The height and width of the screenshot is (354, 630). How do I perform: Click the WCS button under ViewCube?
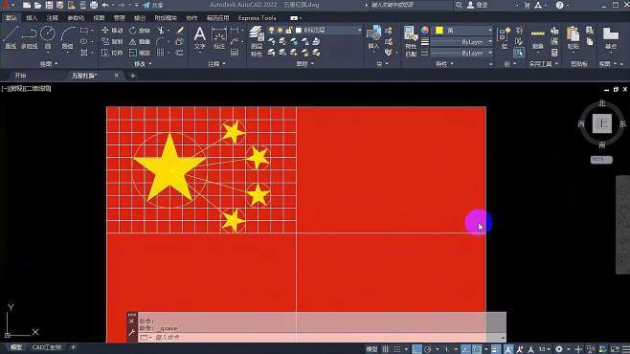pyautogui.click(x=601, y=160)
